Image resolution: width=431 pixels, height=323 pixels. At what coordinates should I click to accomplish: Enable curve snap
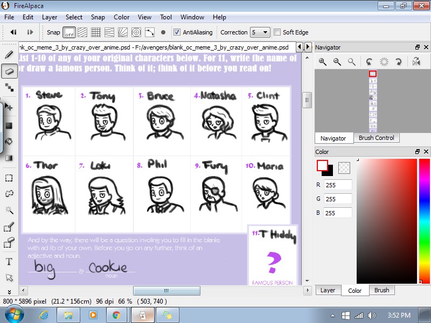pyautogui.click(x=150, y=32)
